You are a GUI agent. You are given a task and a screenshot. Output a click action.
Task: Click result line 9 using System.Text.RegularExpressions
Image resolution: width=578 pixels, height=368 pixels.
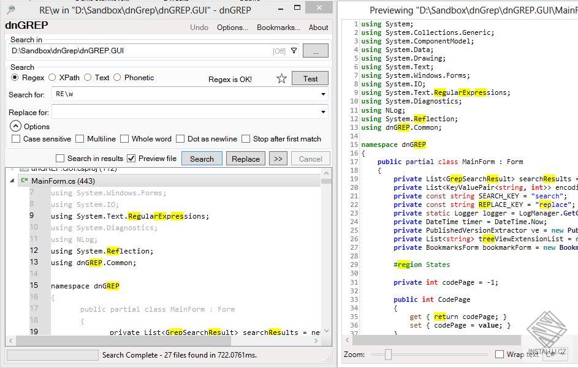pyautogui.click(x=130, y=216)
